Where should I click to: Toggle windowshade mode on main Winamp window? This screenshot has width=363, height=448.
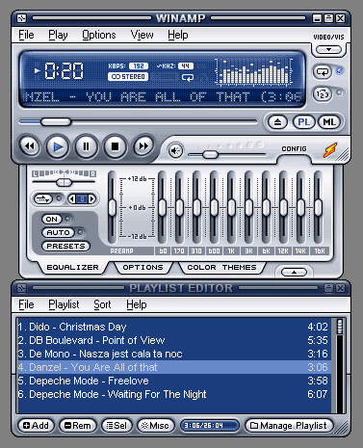click(x=328, y=18)
